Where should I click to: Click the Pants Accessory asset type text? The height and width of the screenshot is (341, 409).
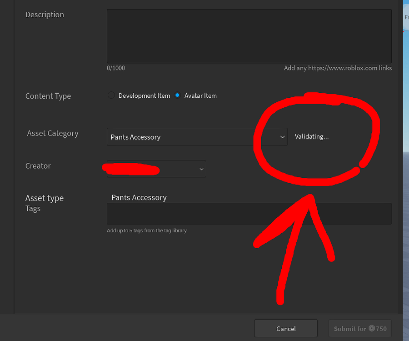pos(139,197)
